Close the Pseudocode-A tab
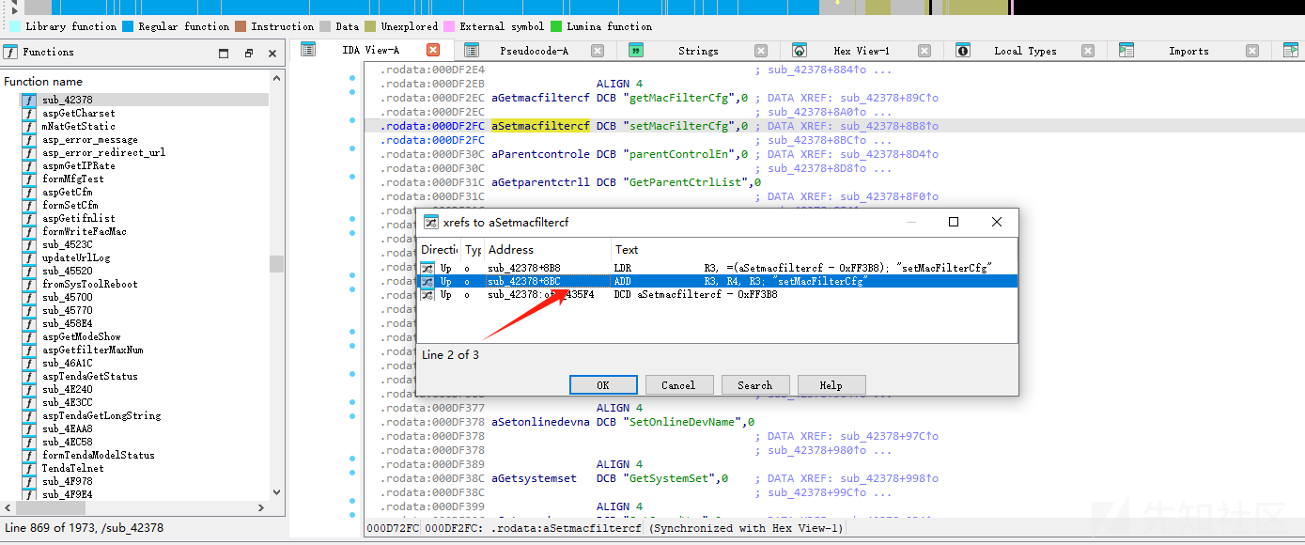This screenshot has width=1305, height=545. click(x=598, y=51)
